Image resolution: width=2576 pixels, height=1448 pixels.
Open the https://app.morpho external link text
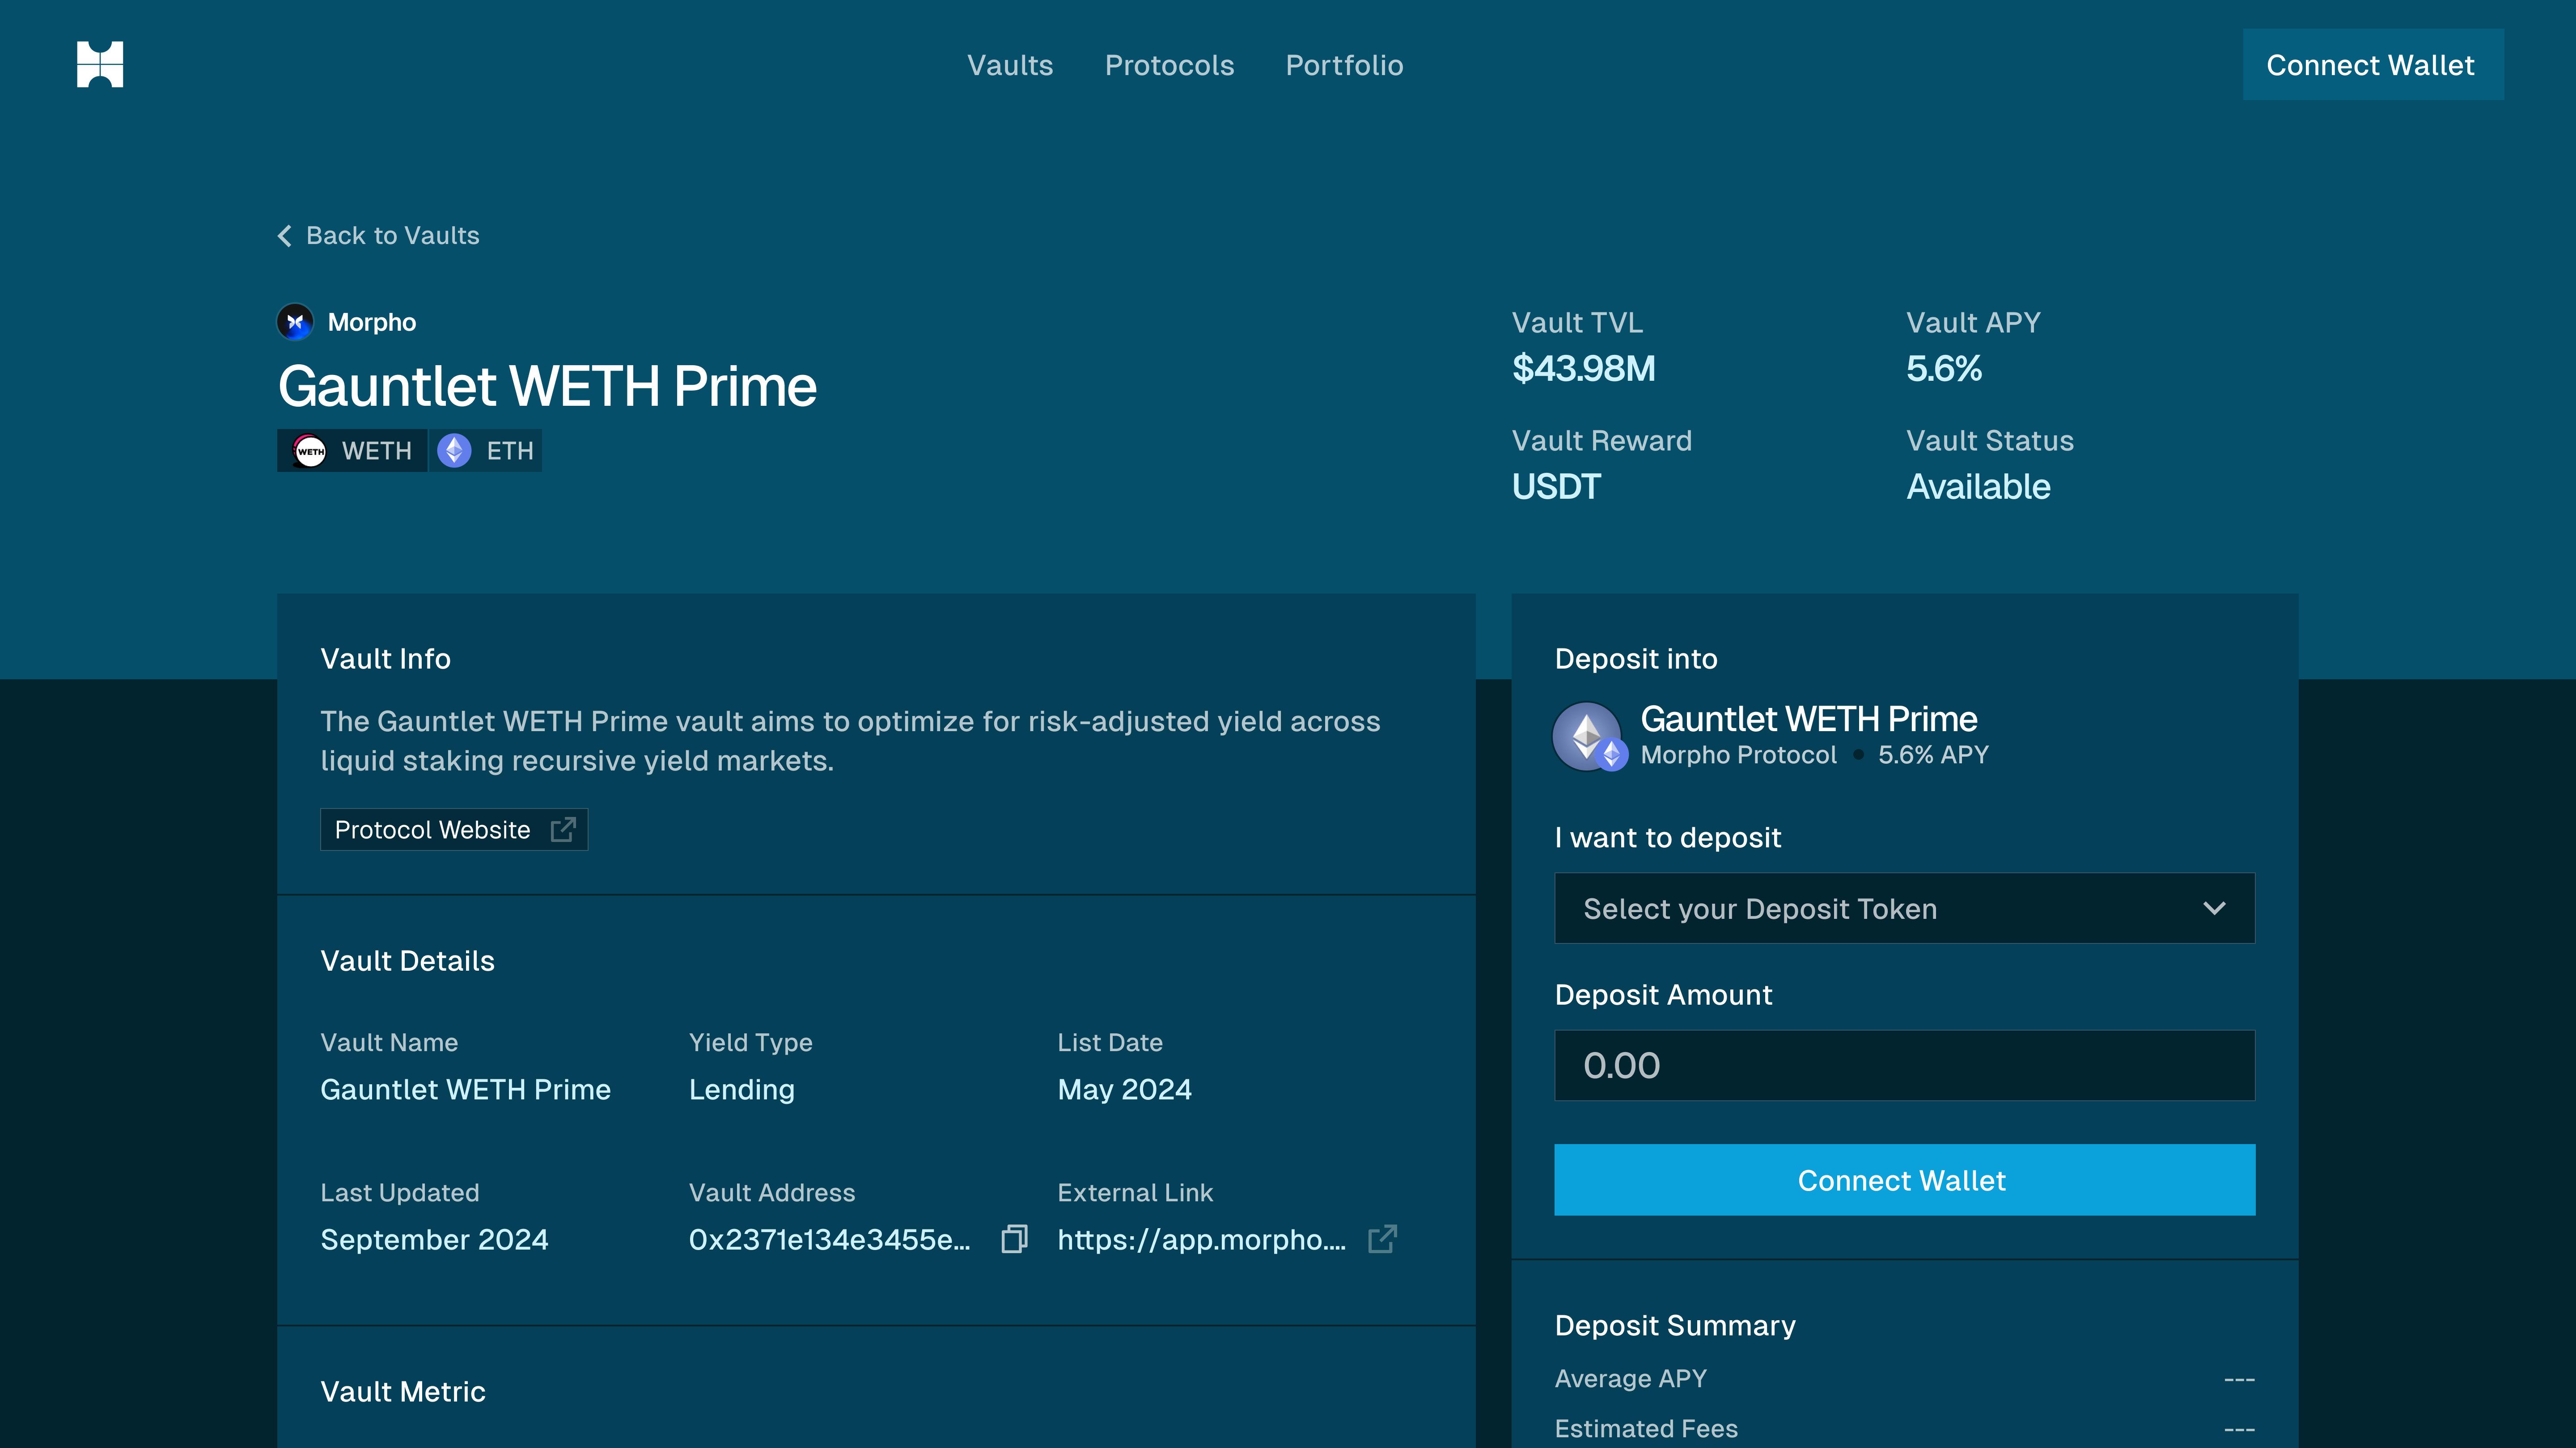[x=1201, y=1239]
